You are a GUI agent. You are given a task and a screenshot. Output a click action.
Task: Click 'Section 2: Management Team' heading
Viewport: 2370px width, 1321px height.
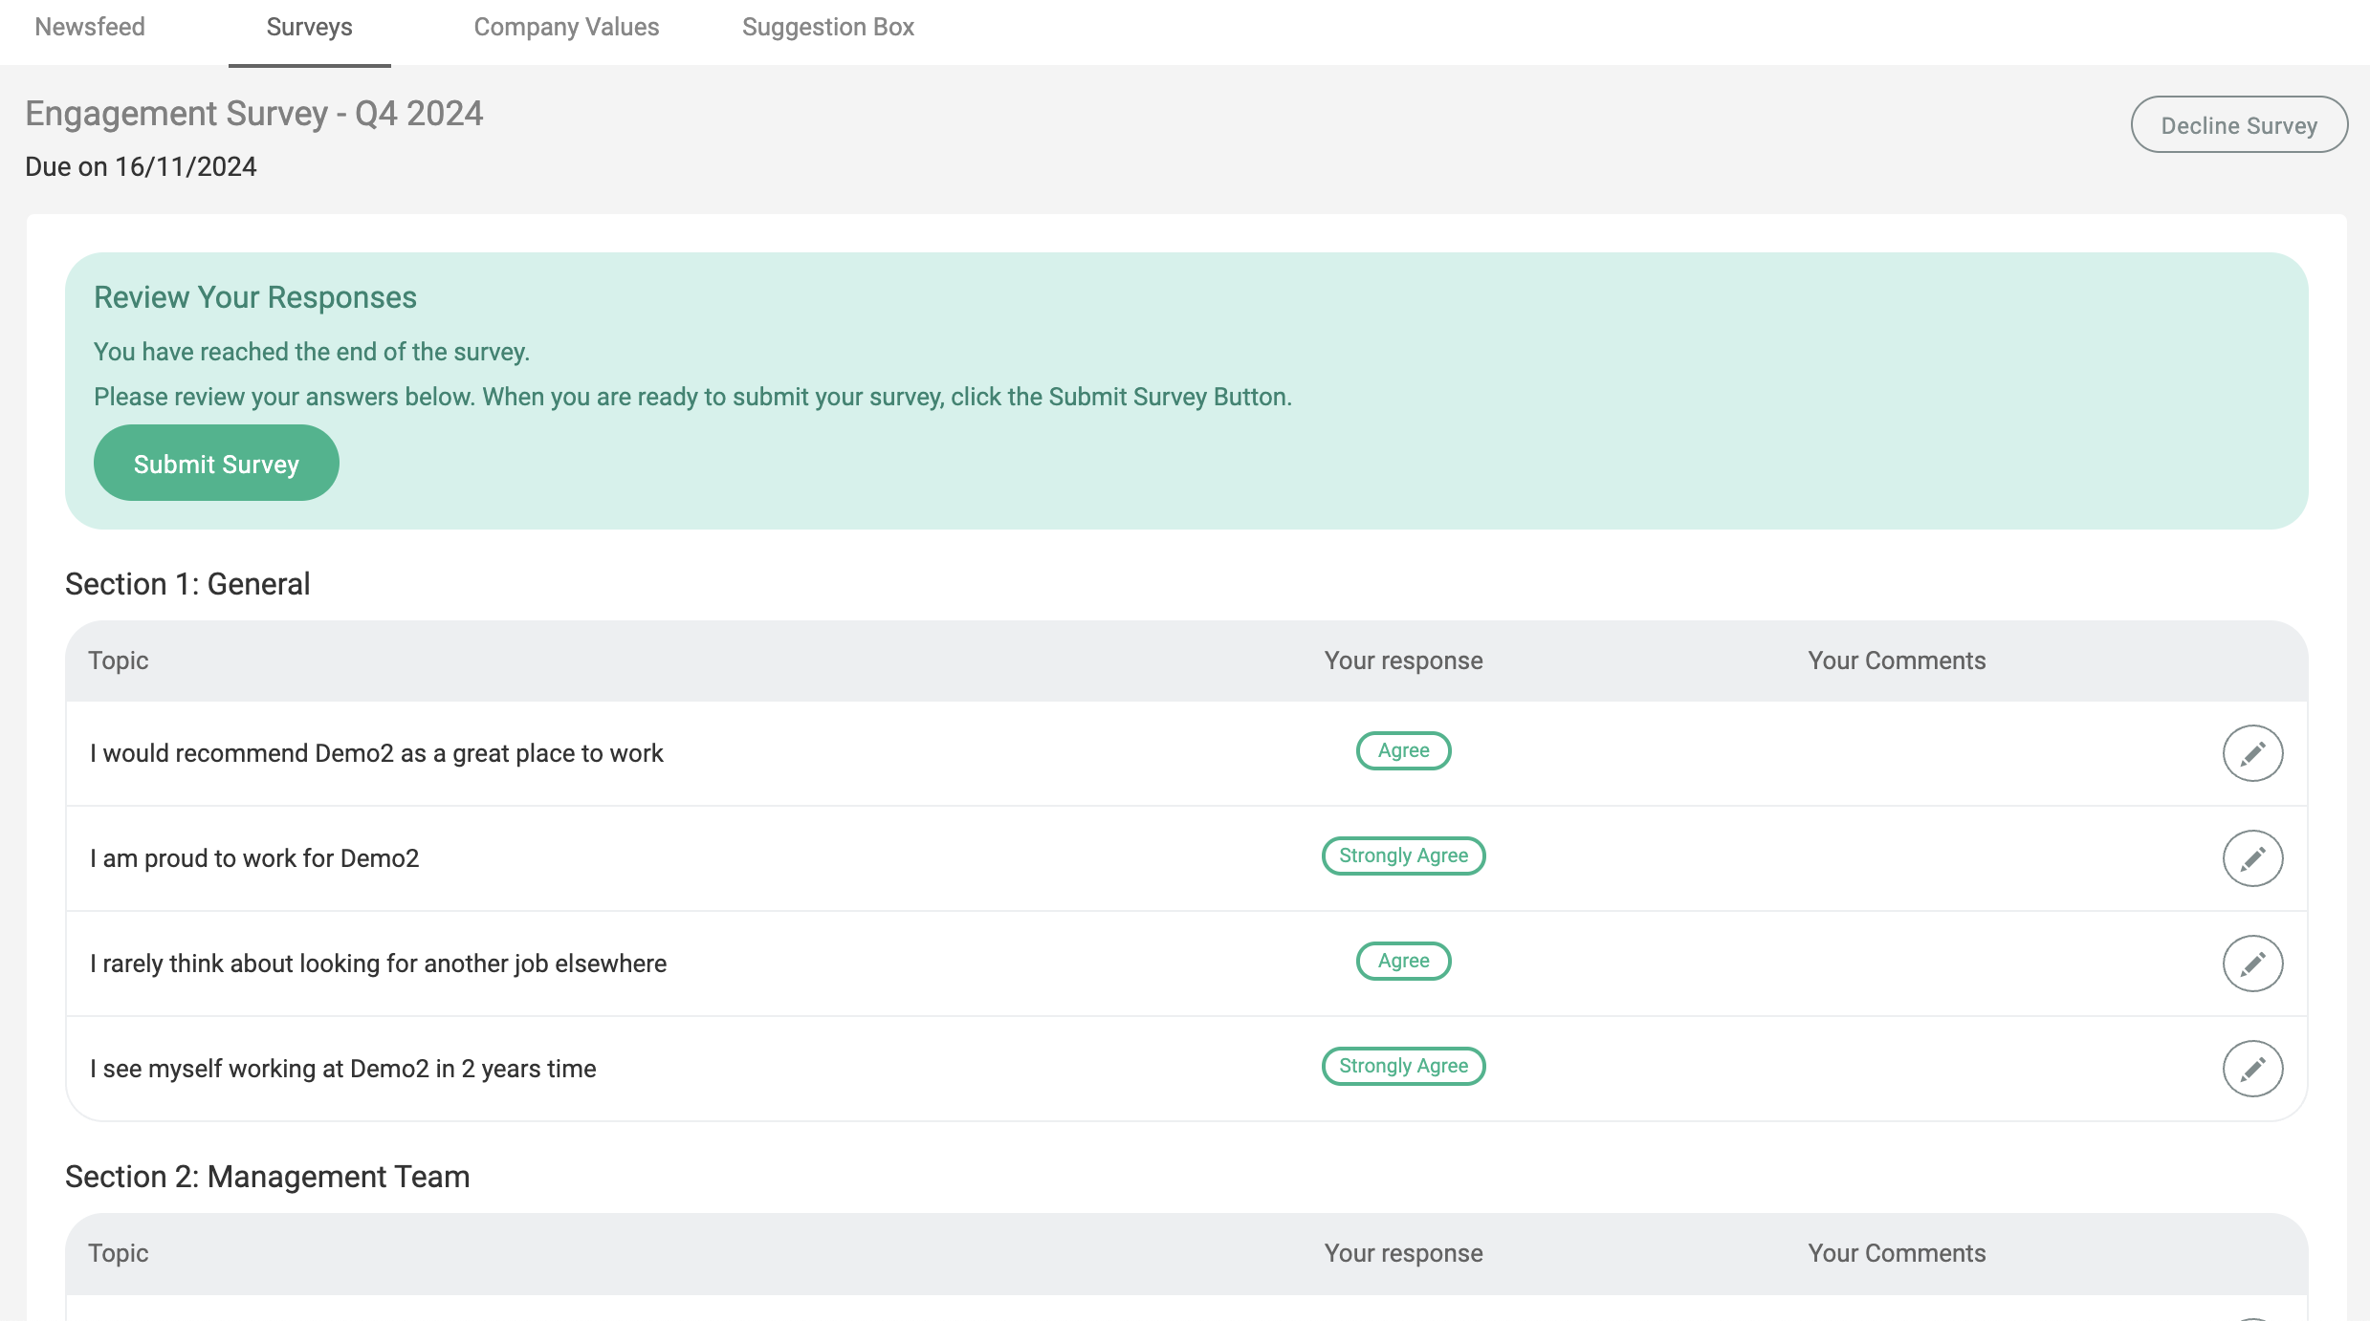click(x=267, y=1177)
